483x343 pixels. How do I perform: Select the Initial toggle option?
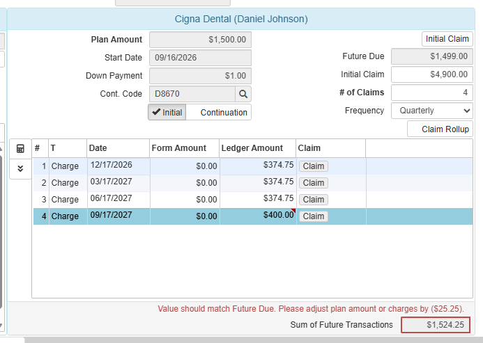[167, 112]
